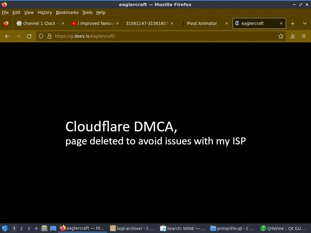Open the Tools menu

pos(87,12)
